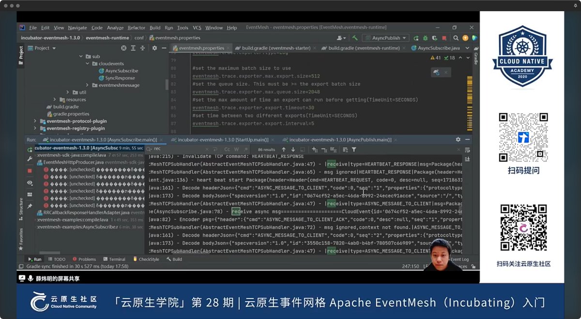Select gradle.properties file in tree
Image resolution: width=581 pixels, height=319 pixels.
71,114
